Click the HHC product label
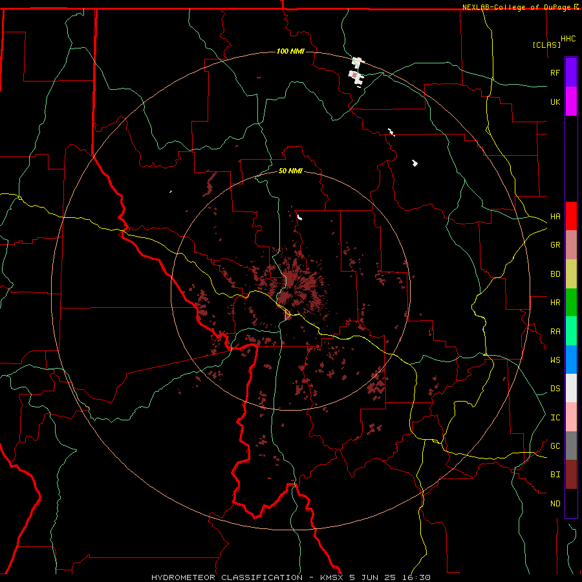582x582 pixels. tap(568, 39)
